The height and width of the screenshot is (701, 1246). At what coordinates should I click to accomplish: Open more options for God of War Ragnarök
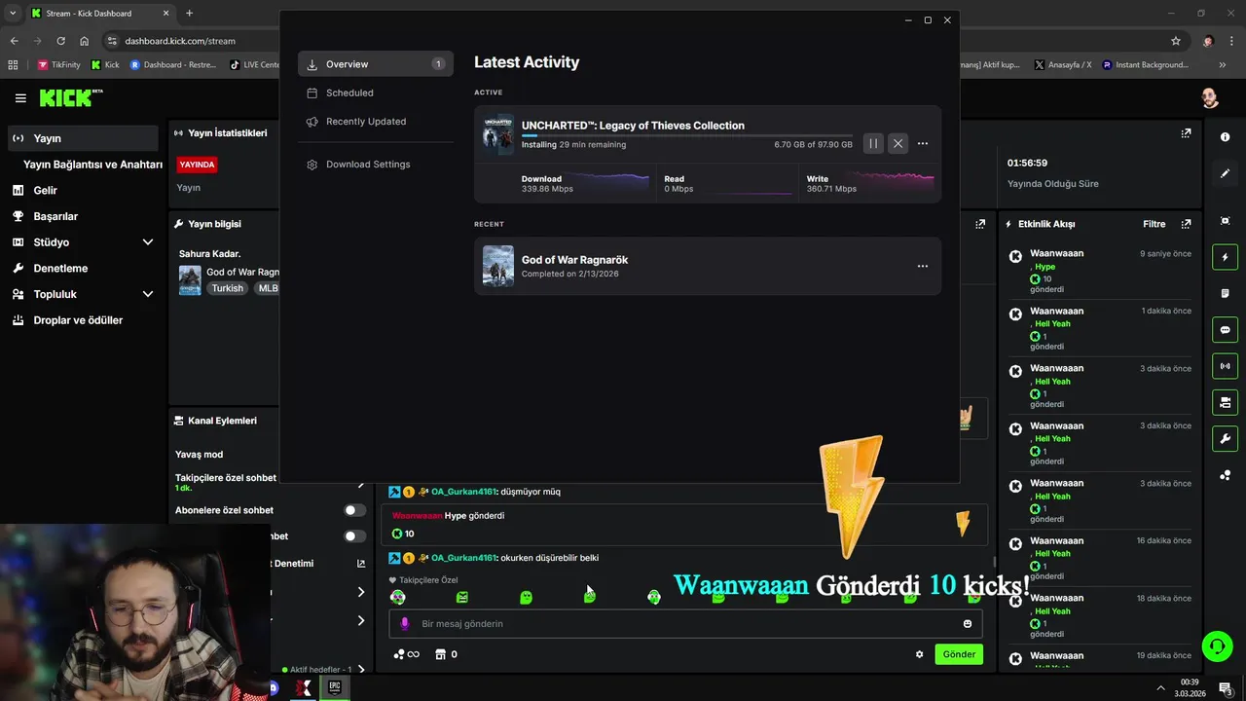click(x=923, y=266)
